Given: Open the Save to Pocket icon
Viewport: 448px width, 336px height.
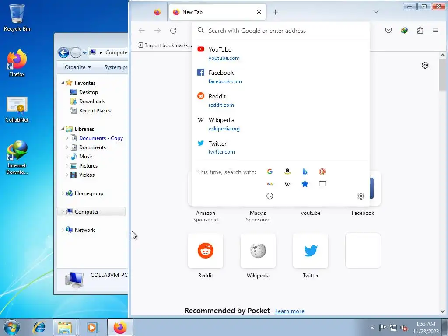Looking at the screenshot, I should click(388, 30).
